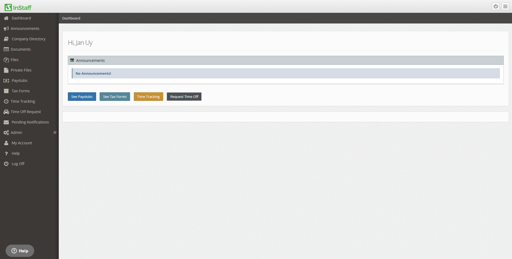512x259 pixels.
Task: Open the hamburger menu at top right
Action: click(x=505, y=6)
